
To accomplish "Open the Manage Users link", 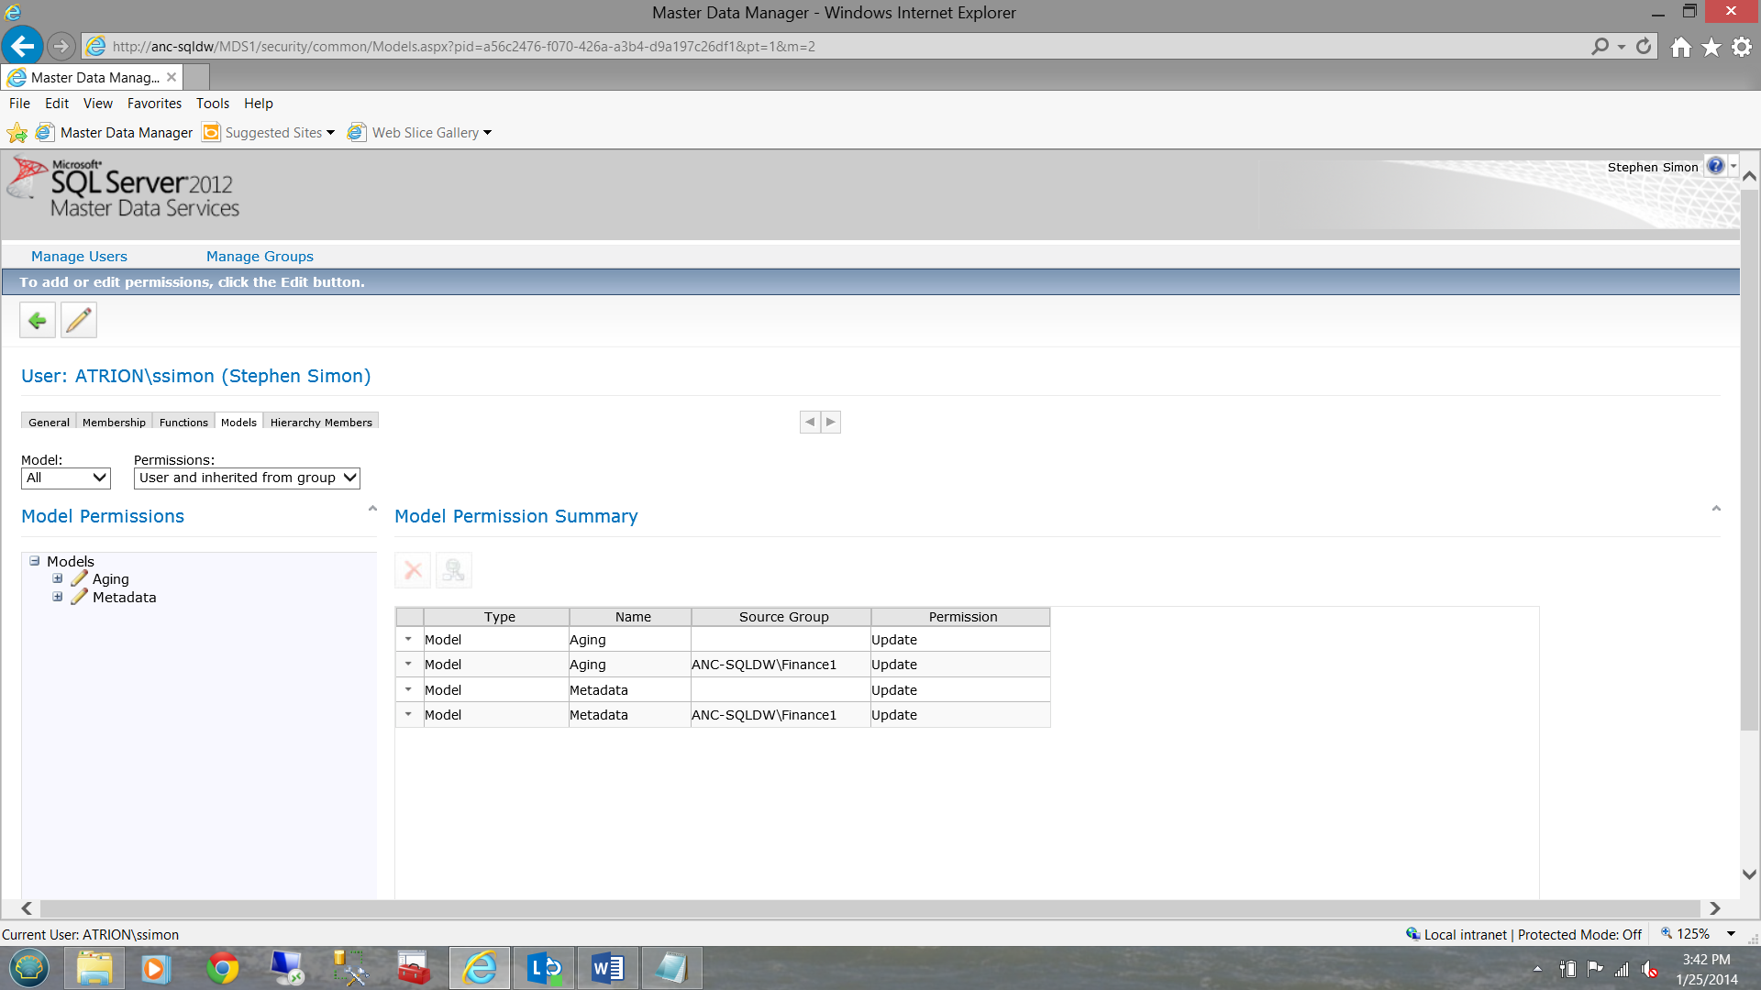I will click(x=79, y=257).
